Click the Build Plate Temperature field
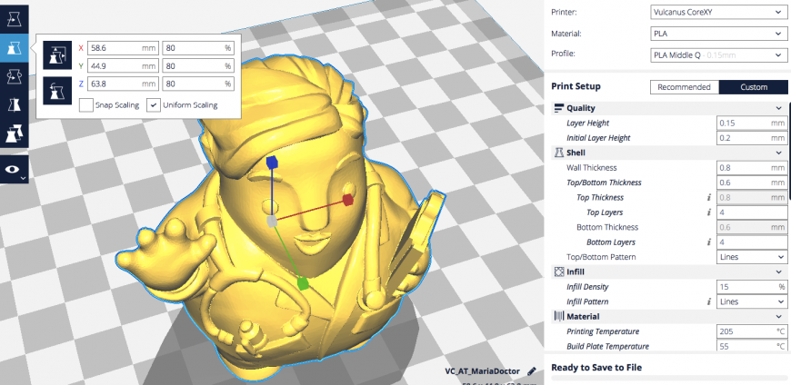The image size is (791, 385). [x=752, y=347]
